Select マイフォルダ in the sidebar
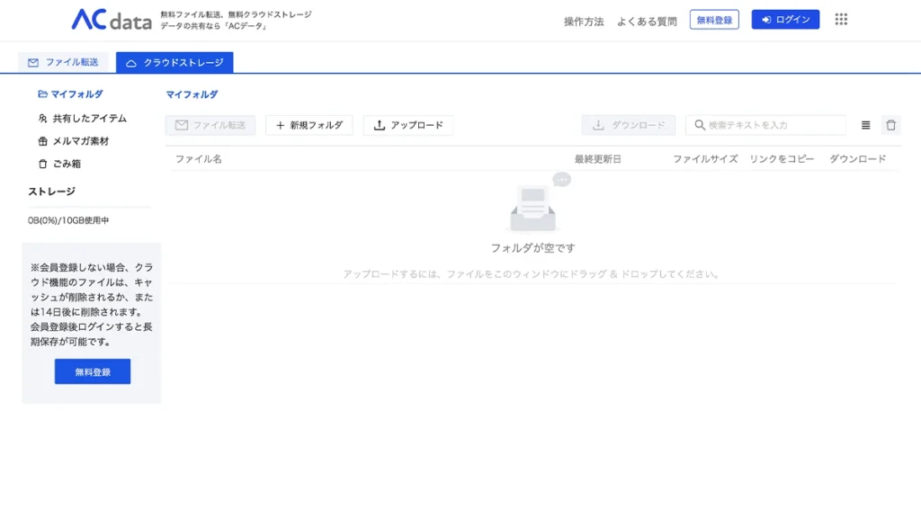The image size is (921, 518). click(70, 94)
